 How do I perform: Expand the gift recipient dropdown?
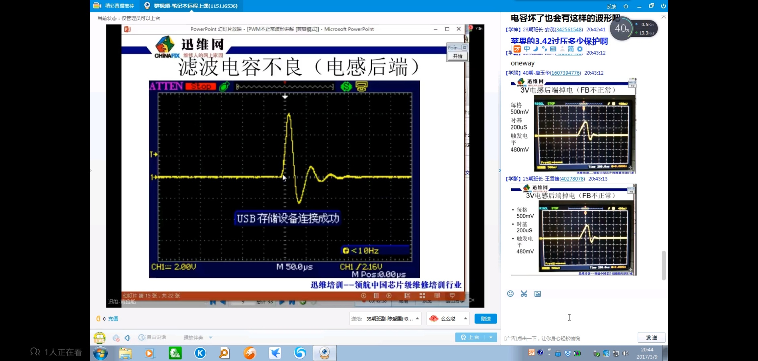[417, 319]
